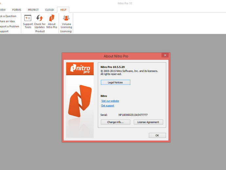Click the serial number NP10D0602513A5477777

133,115
